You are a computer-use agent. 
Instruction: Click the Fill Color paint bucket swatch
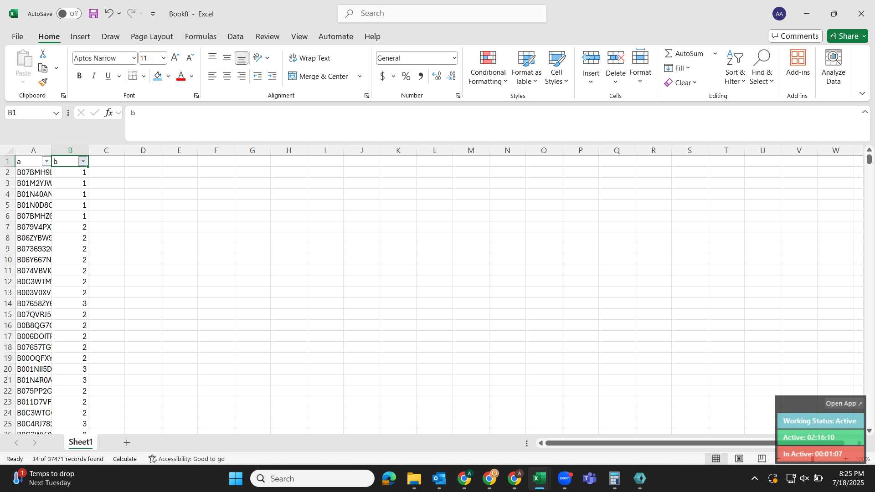pyautogui.click(x=158, y=76)
